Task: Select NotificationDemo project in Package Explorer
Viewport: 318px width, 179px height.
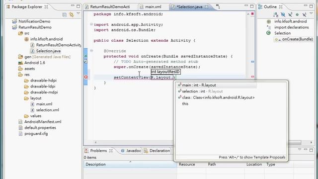Action: click(x=34, y=21)
